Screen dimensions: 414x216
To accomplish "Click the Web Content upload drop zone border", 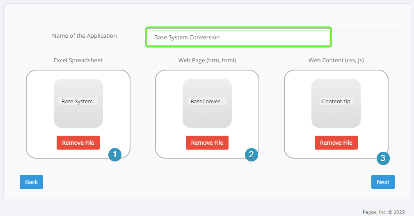I will pos(284,114).
